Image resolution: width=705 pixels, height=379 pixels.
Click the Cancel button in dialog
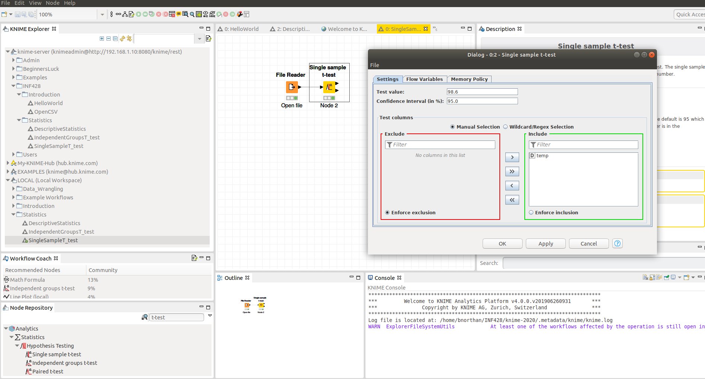point(589,243)
